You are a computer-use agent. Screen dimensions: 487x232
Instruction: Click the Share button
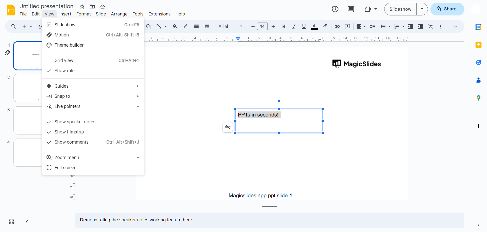coord(447,9)
